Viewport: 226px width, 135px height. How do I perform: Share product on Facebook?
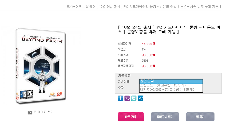click(x=120, y=98)
